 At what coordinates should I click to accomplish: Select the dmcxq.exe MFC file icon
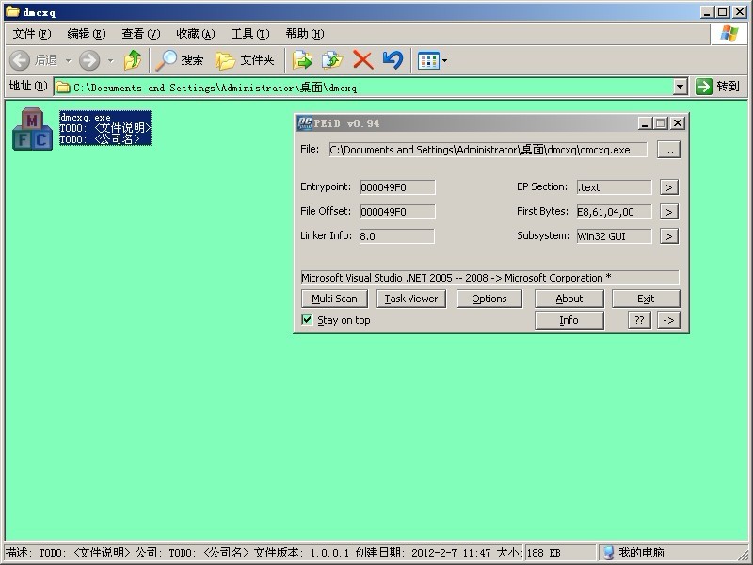32,129
